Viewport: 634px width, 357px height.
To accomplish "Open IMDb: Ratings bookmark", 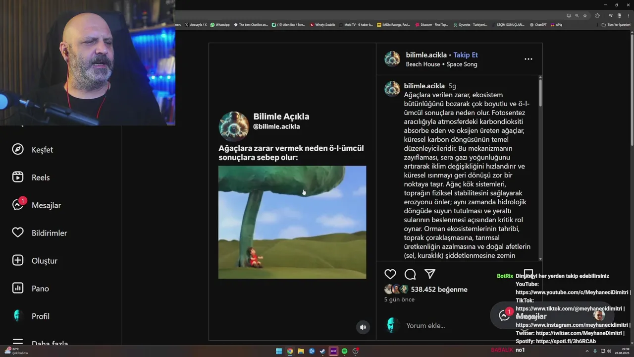I will [x=393, y=24].
